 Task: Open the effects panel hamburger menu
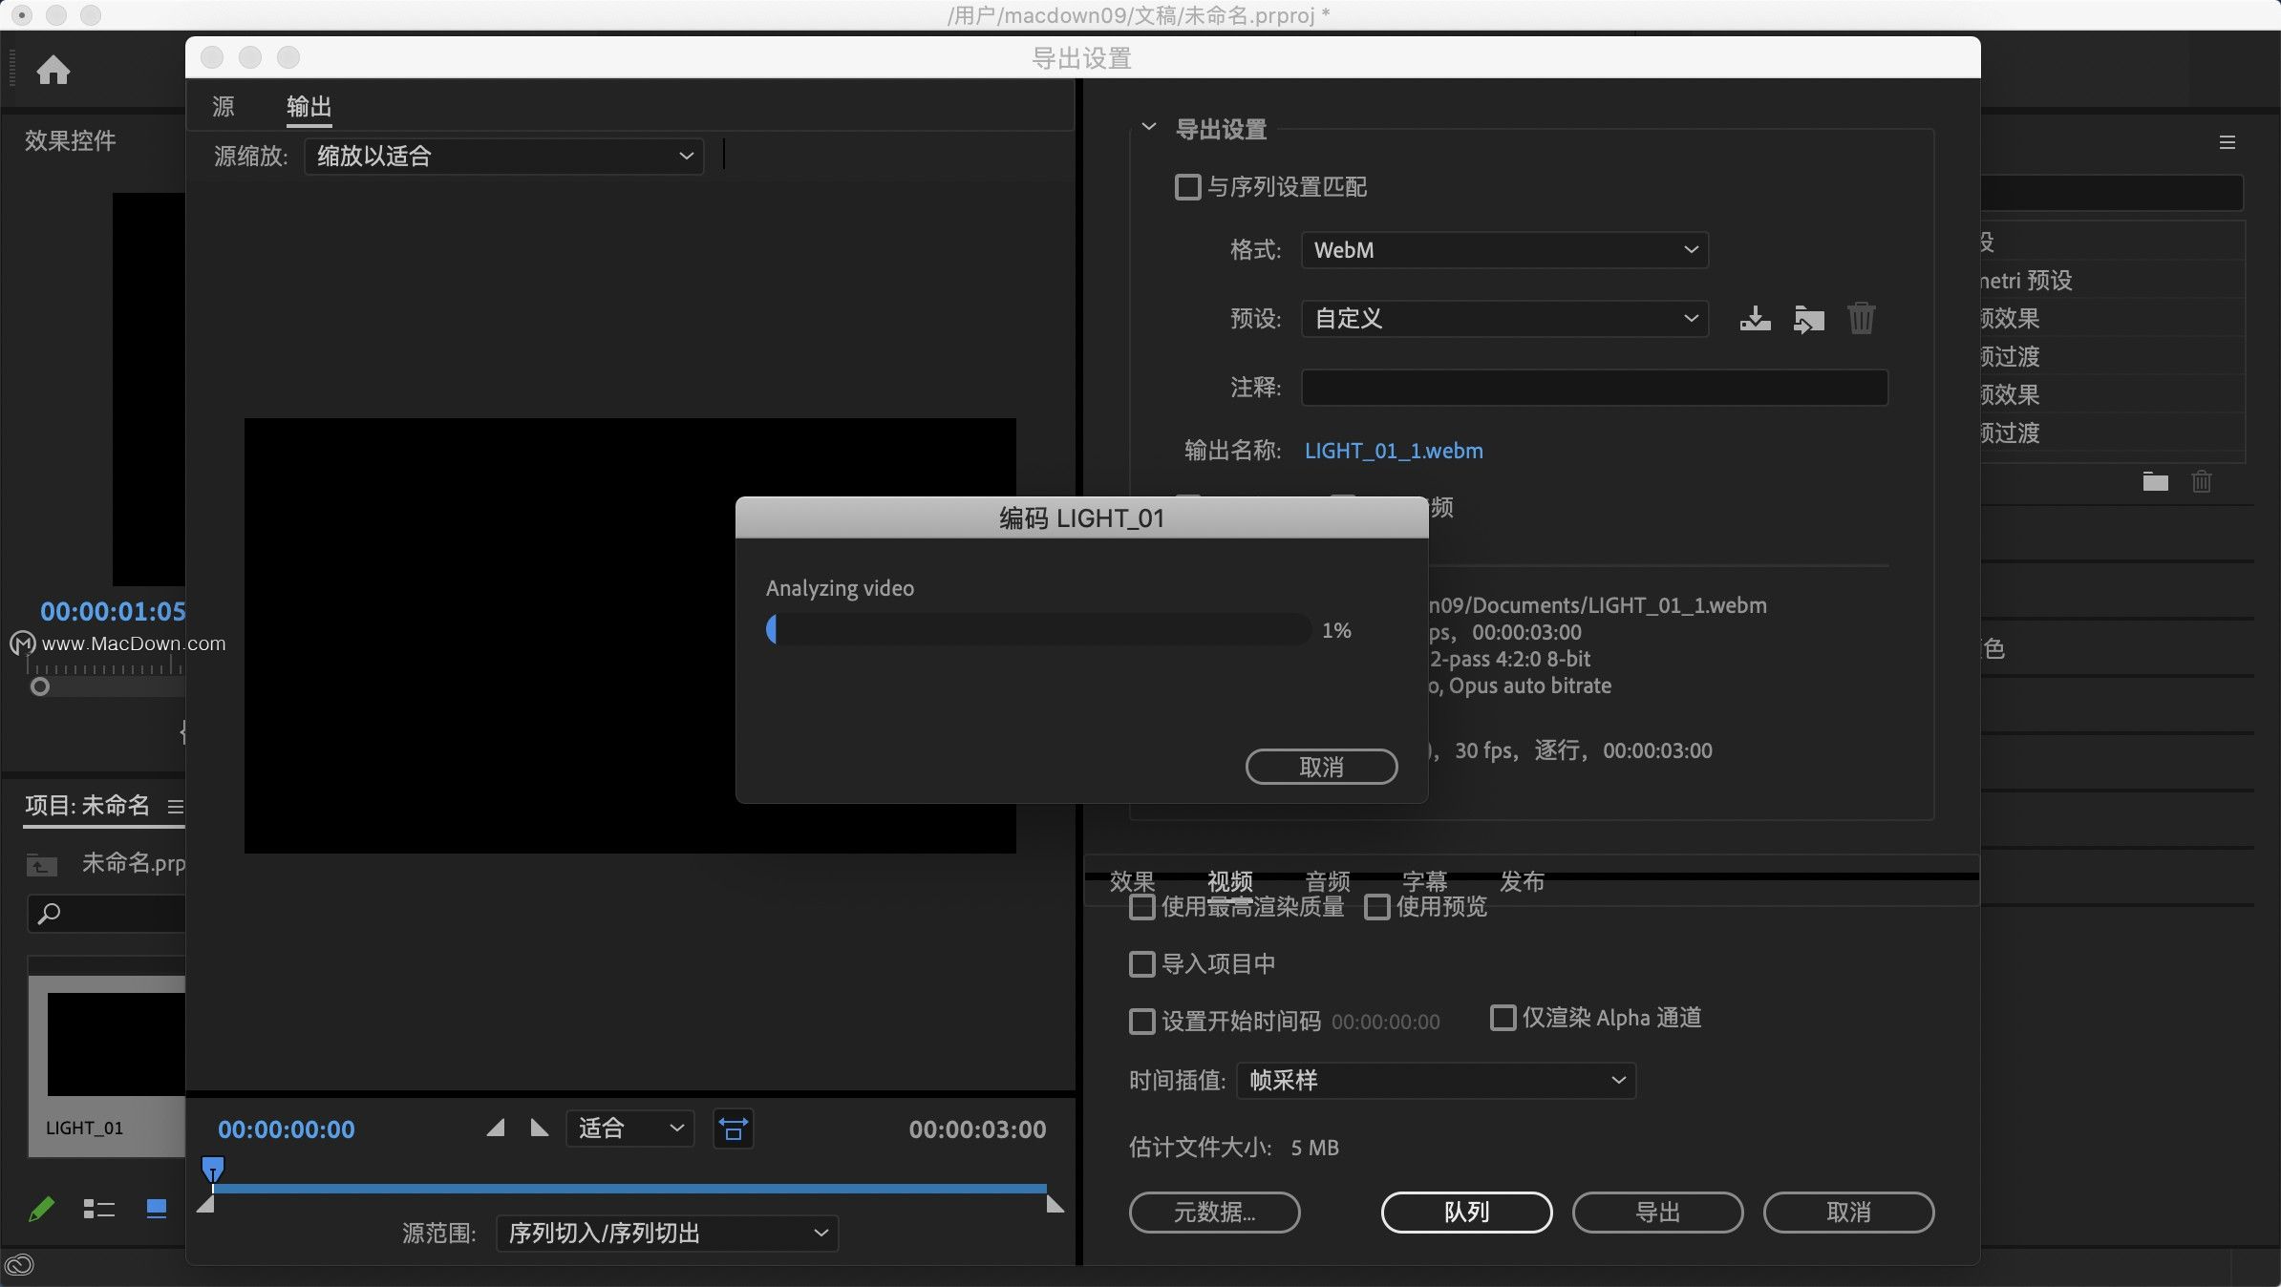tap(2228, 142)
